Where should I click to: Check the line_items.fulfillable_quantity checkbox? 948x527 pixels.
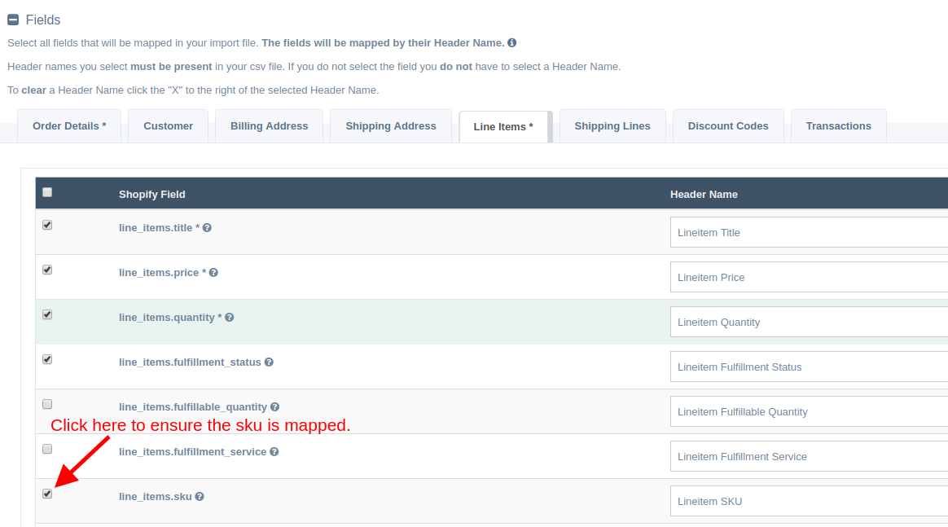(x=47, y=404)
